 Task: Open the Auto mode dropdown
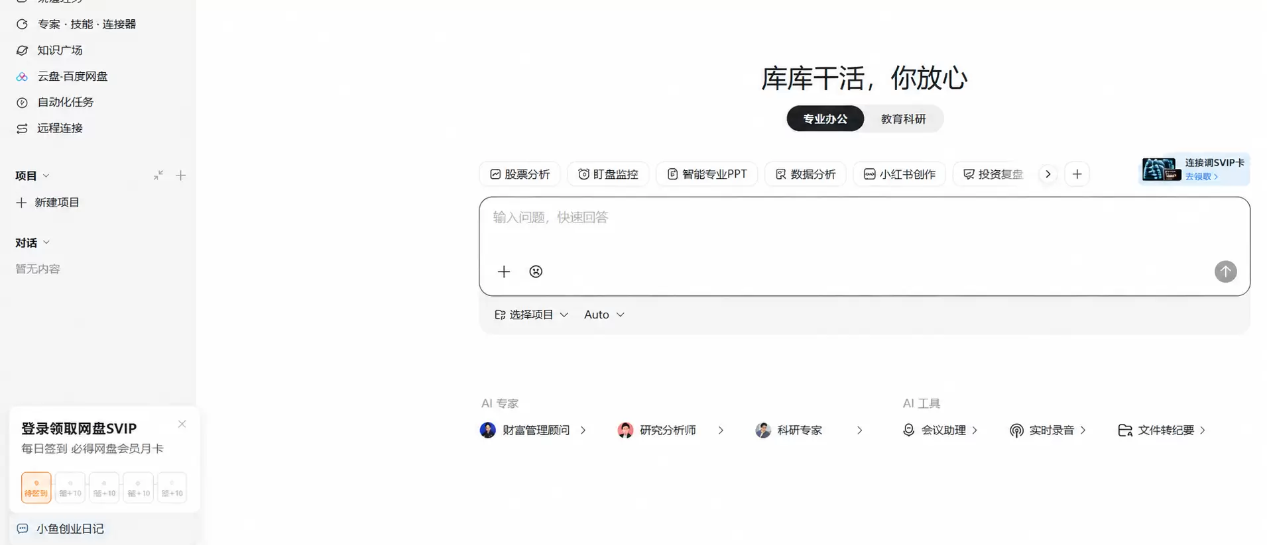[x=604, y=315]
